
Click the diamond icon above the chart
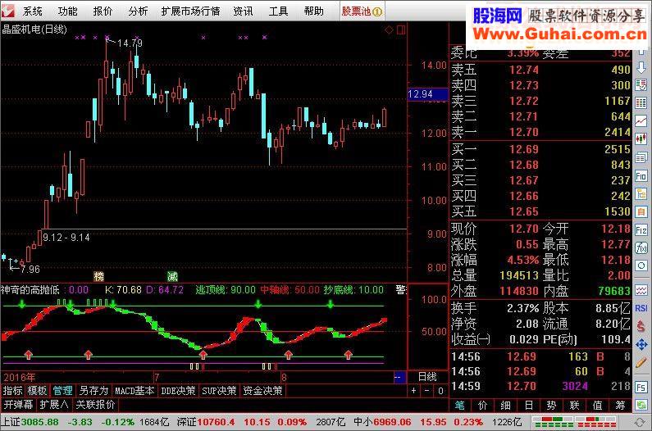[390, 29]
